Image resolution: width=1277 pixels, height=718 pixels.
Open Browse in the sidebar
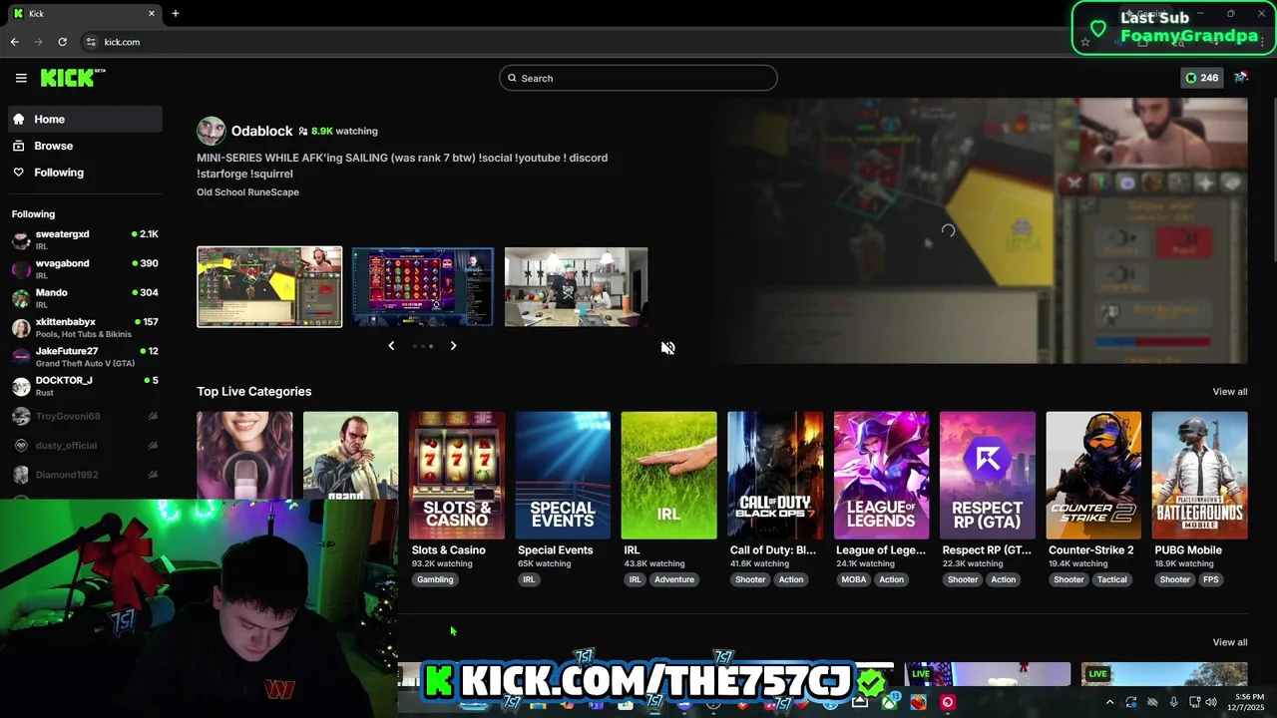(85, 146)
